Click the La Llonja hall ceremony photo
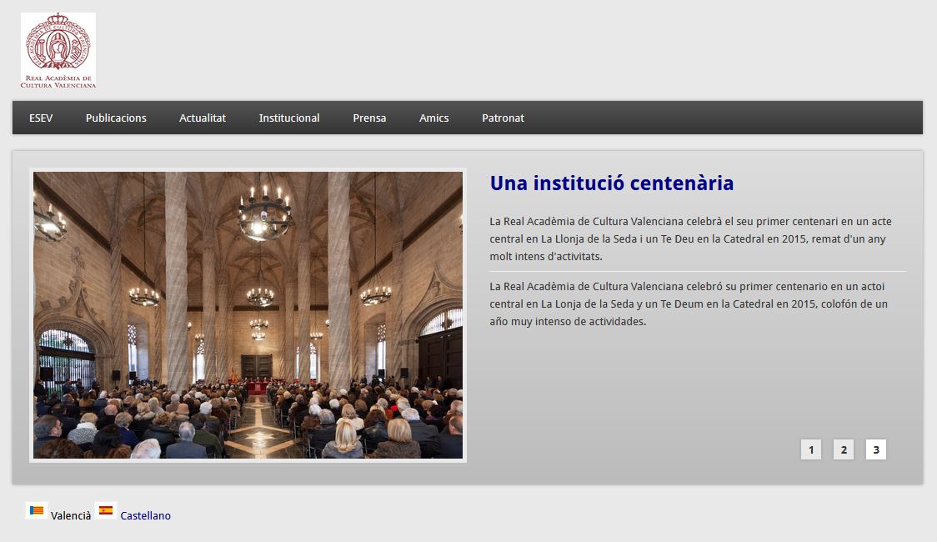The image size is (937, 542). click(248, 315)
